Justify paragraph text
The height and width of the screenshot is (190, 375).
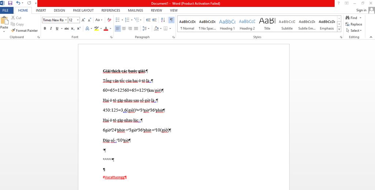(x=136, y=28)
